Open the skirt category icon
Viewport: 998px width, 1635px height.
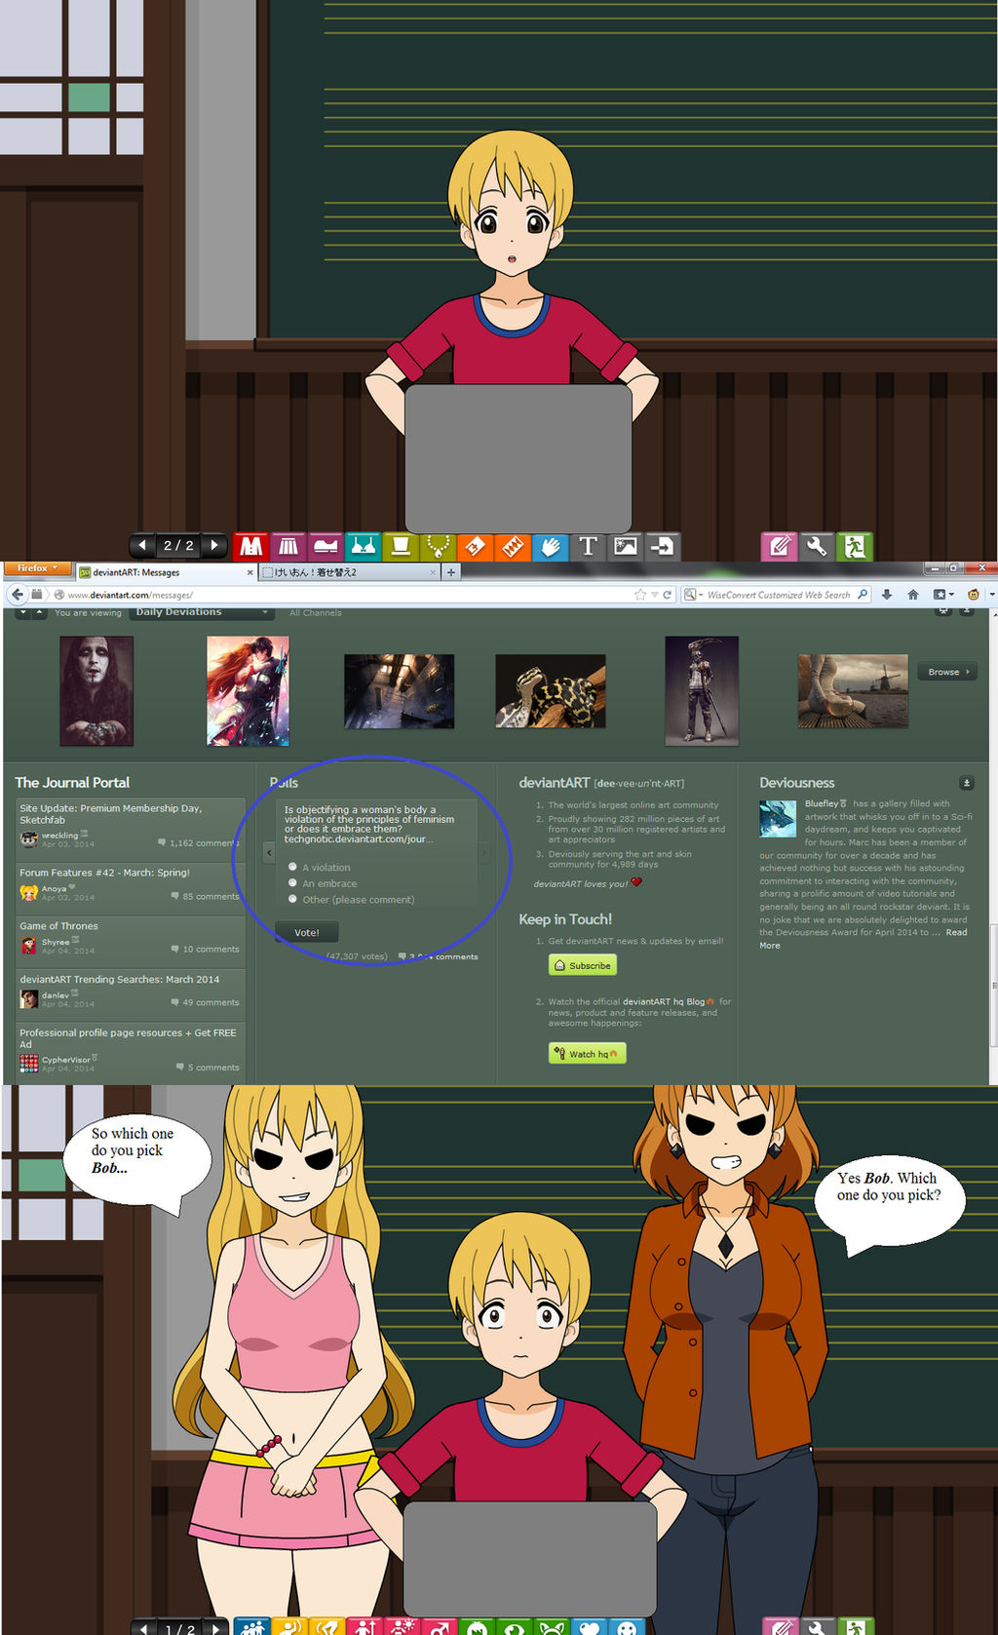pyautogui.click(x=288, y=546)
